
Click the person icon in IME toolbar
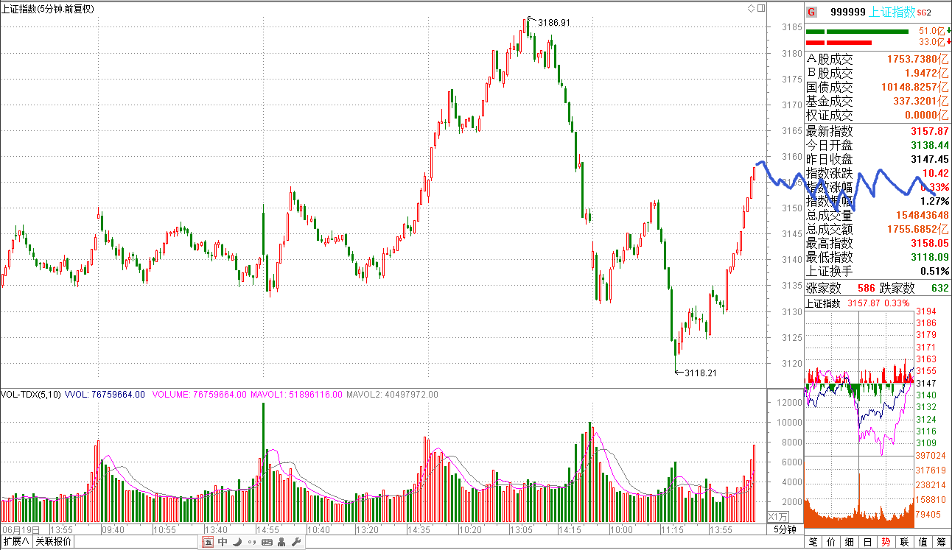[281, 543]
